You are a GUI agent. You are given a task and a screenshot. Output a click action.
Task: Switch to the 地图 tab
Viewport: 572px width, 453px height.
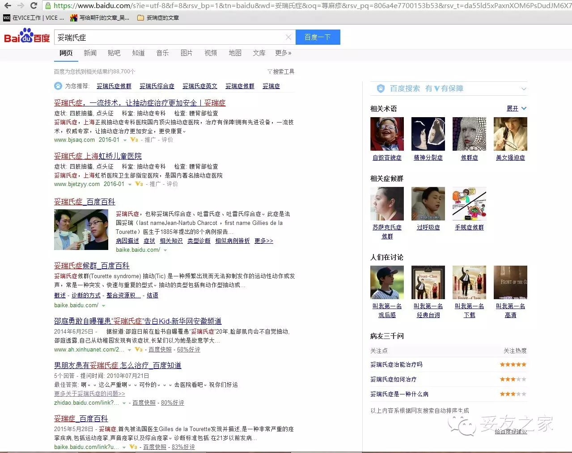[235, 53]
